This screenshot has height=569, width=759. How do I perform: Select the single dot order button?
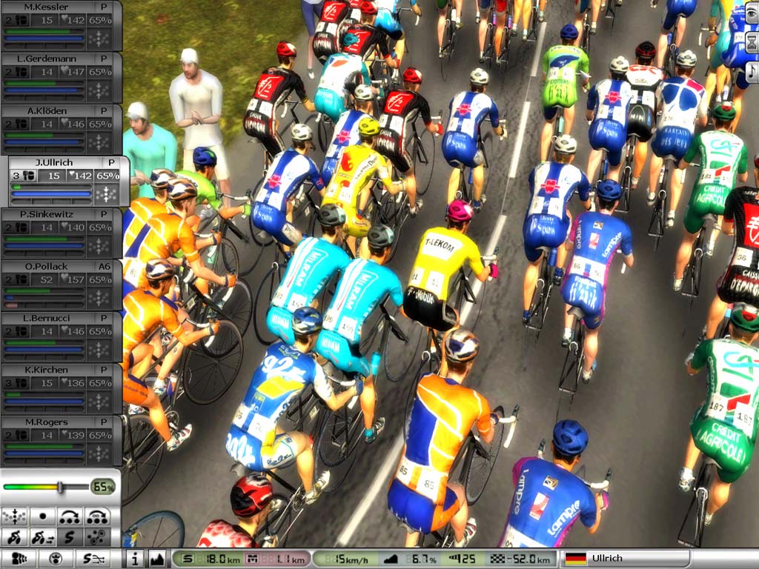42,516
